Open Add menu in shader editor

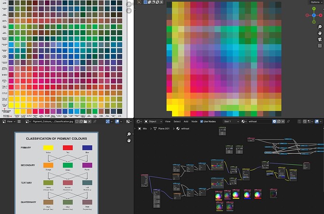tap(186, 122)
